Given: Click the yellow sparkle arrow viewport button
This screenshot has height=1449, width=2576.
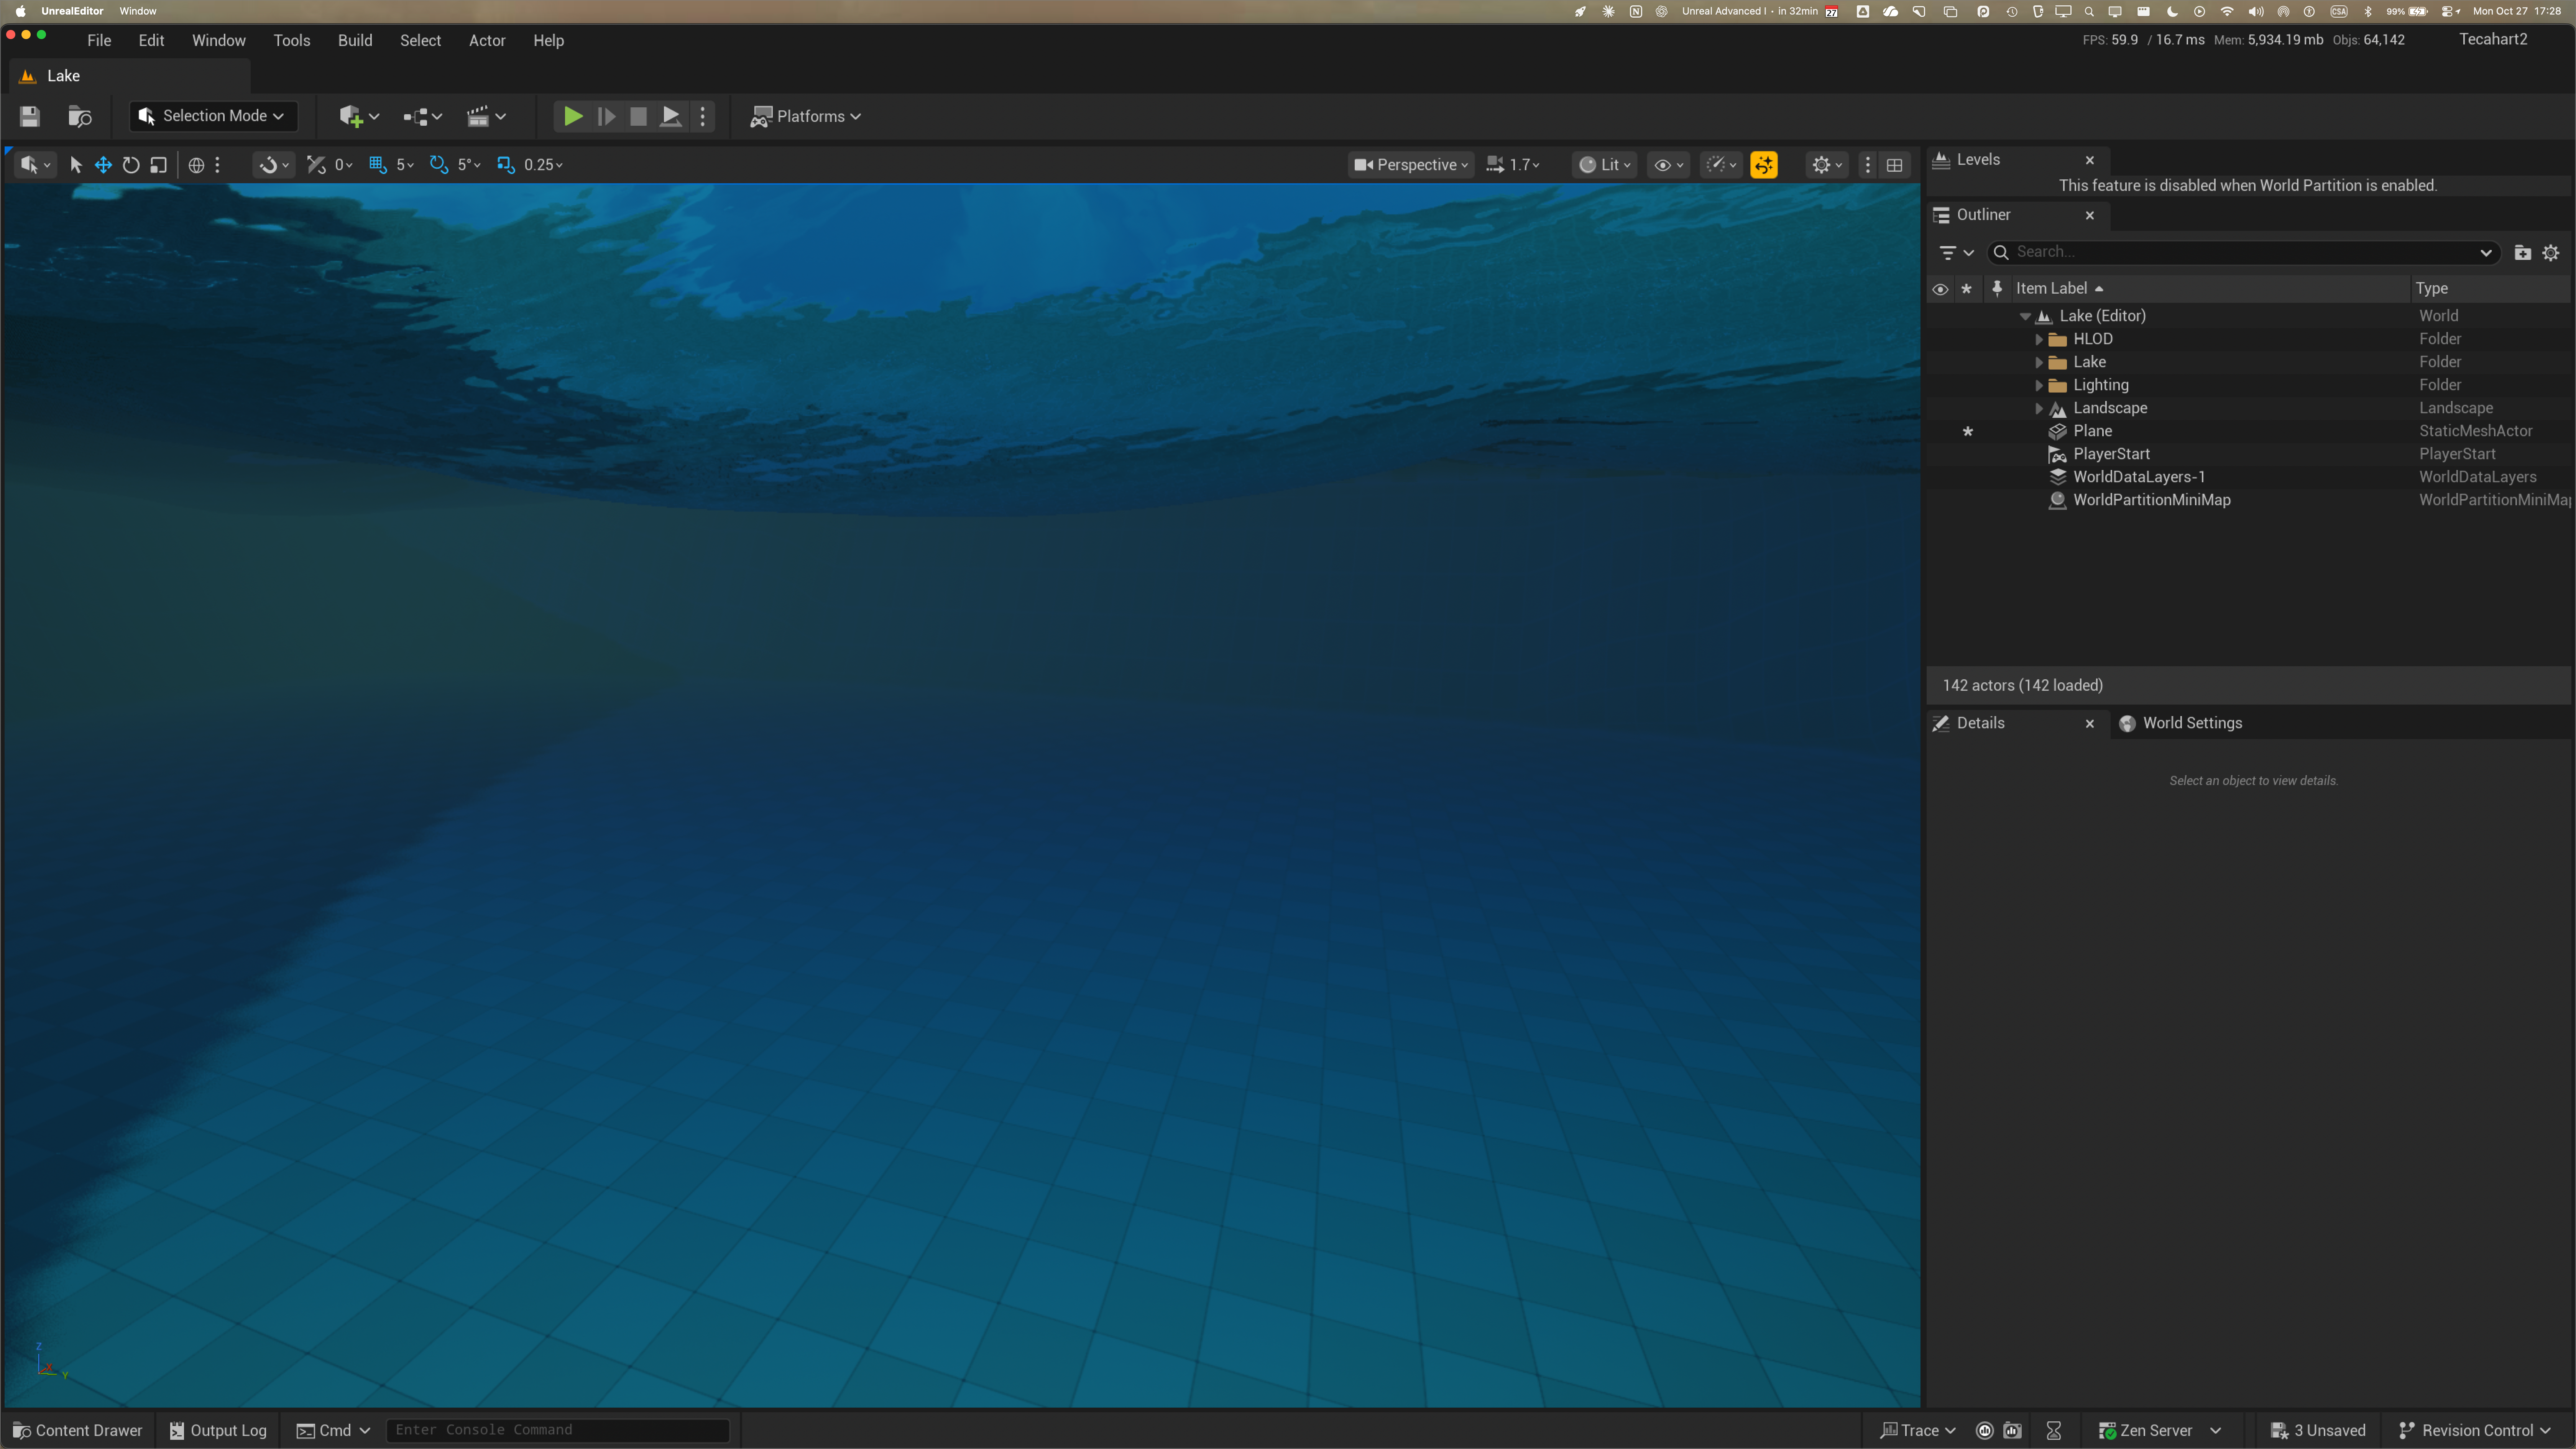Looking at the screenshot, I should click(1764, 165).
